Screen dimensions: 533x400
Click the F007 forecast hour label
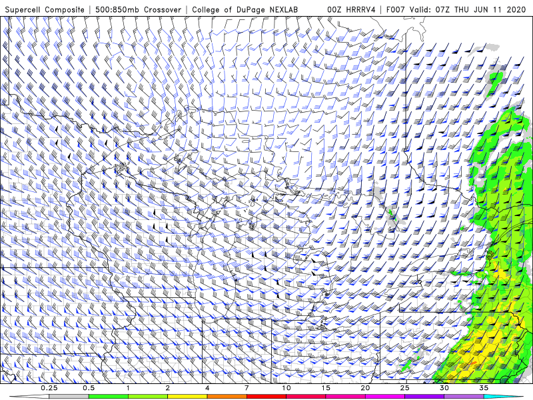395,9
